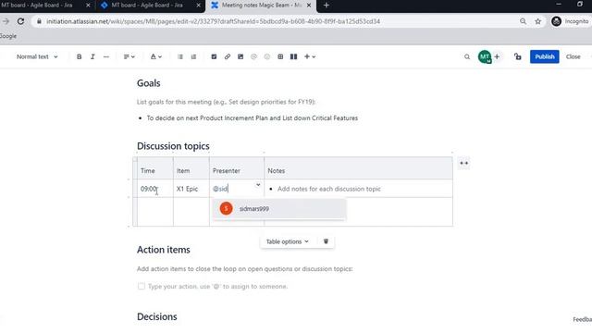Image resolution: width=592 pixels, height=333 pixels.
Task: Open a new browser tab
Action: (x=327, y=6)
